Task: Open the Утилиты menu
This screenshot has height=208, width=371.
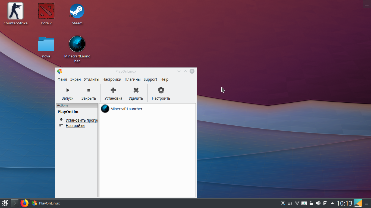Action: tap(92, 79)
